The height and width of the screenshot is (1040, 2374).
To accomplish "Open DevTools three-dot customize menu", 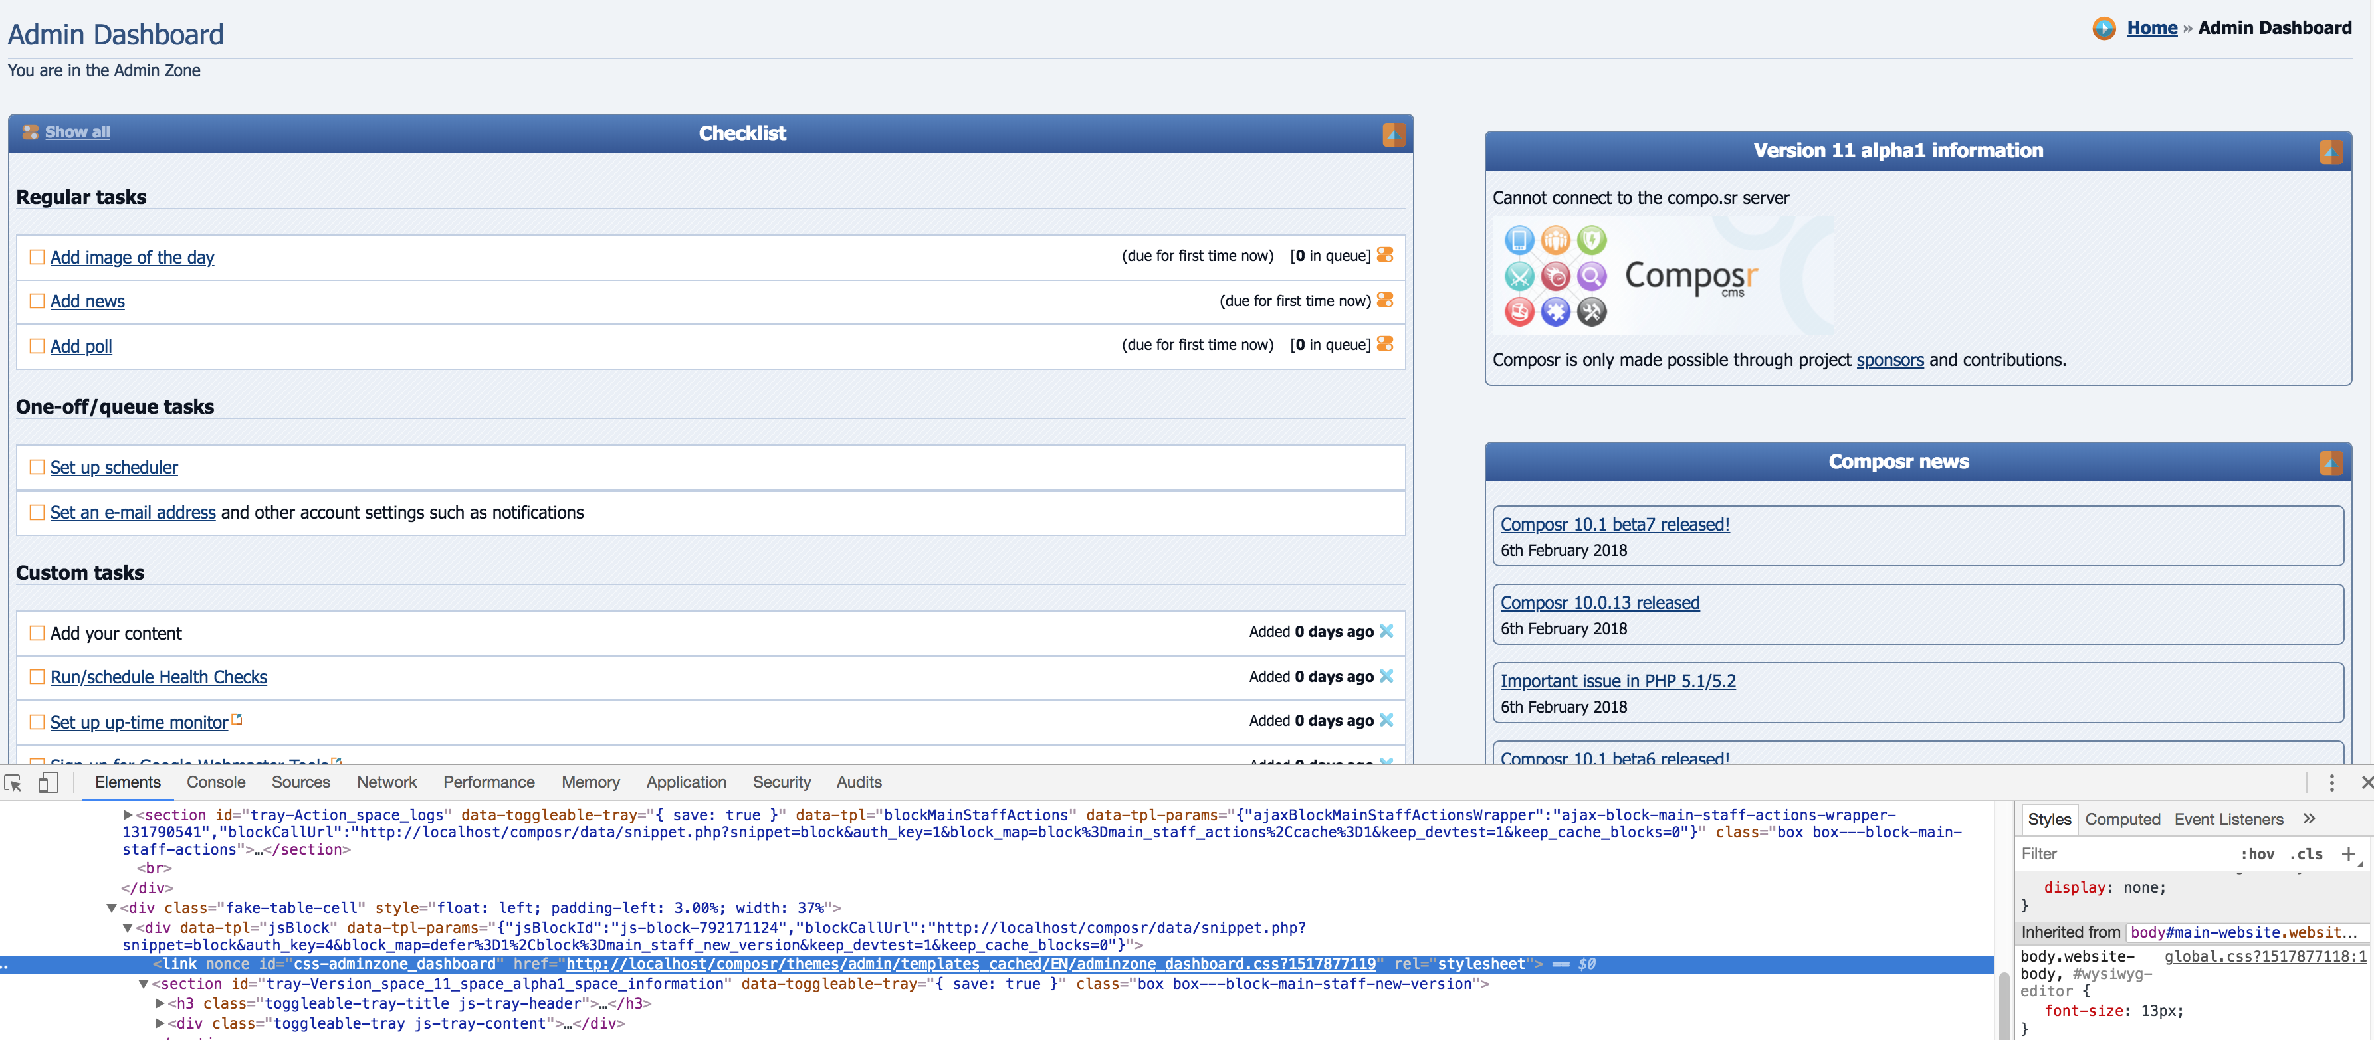I will 2331,782.
